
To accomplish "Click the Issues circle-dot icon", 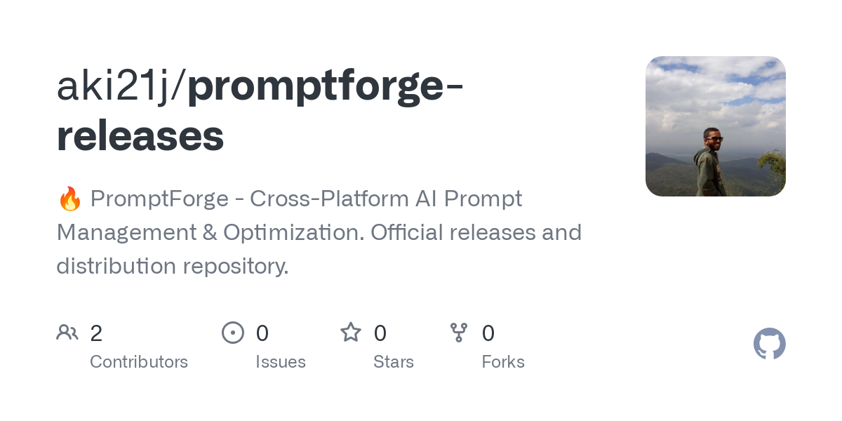I will tap(233, 332).
